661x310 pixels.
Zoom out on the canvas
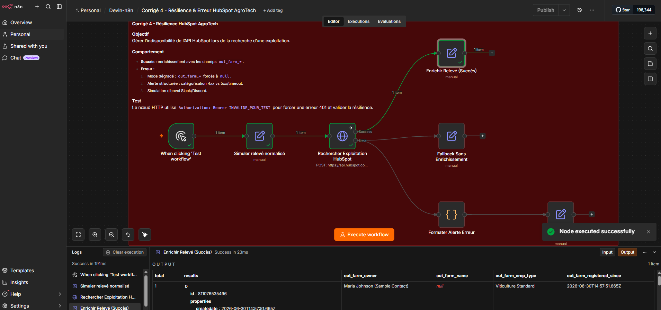(111, 235)
